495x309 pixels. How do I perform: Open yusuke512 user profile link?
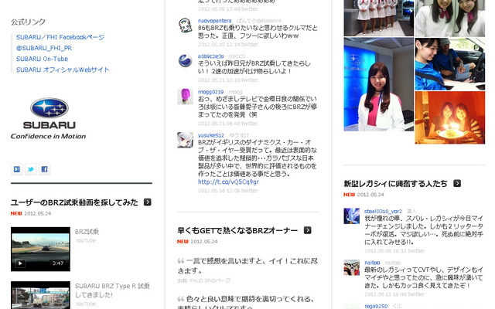click(211, 135)
